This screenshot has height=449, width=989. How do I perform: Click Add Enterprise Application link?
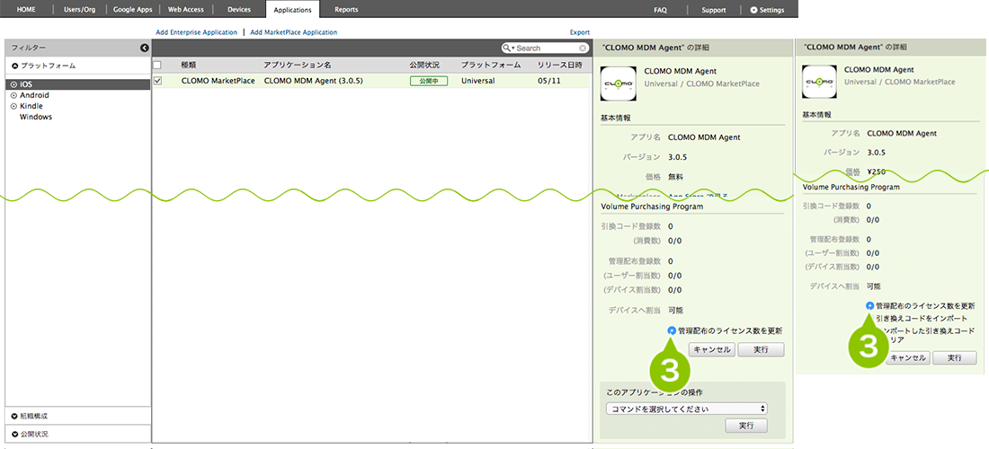point(196,32)
